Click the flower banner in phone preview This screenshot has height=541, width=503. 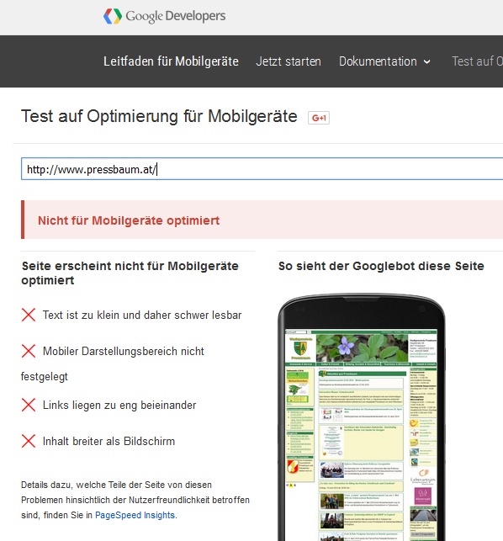pos(362,347)
